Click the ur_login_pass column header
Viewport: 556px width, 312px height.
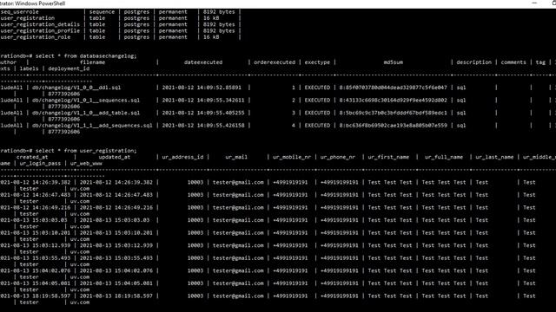pos(40,164)
